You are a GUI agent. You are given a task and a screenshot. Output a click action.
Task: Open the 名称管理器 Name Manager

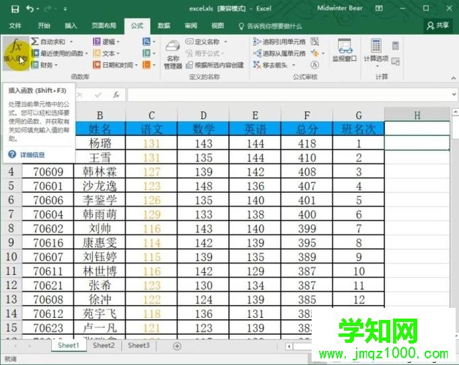pyautogui.click(x=173, y=54)
